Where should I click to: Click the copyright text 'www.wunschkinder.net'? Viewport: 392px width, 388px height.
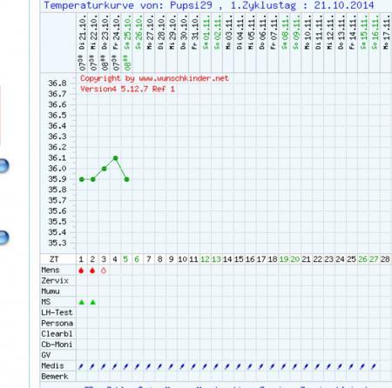click(x=184, y=78)
